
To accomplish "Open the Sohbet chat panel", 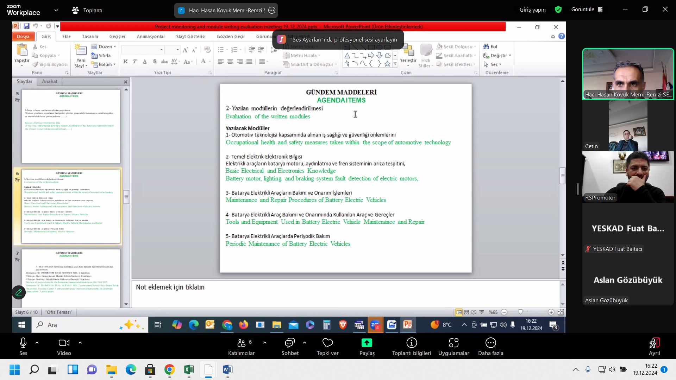I will point(290,343).
